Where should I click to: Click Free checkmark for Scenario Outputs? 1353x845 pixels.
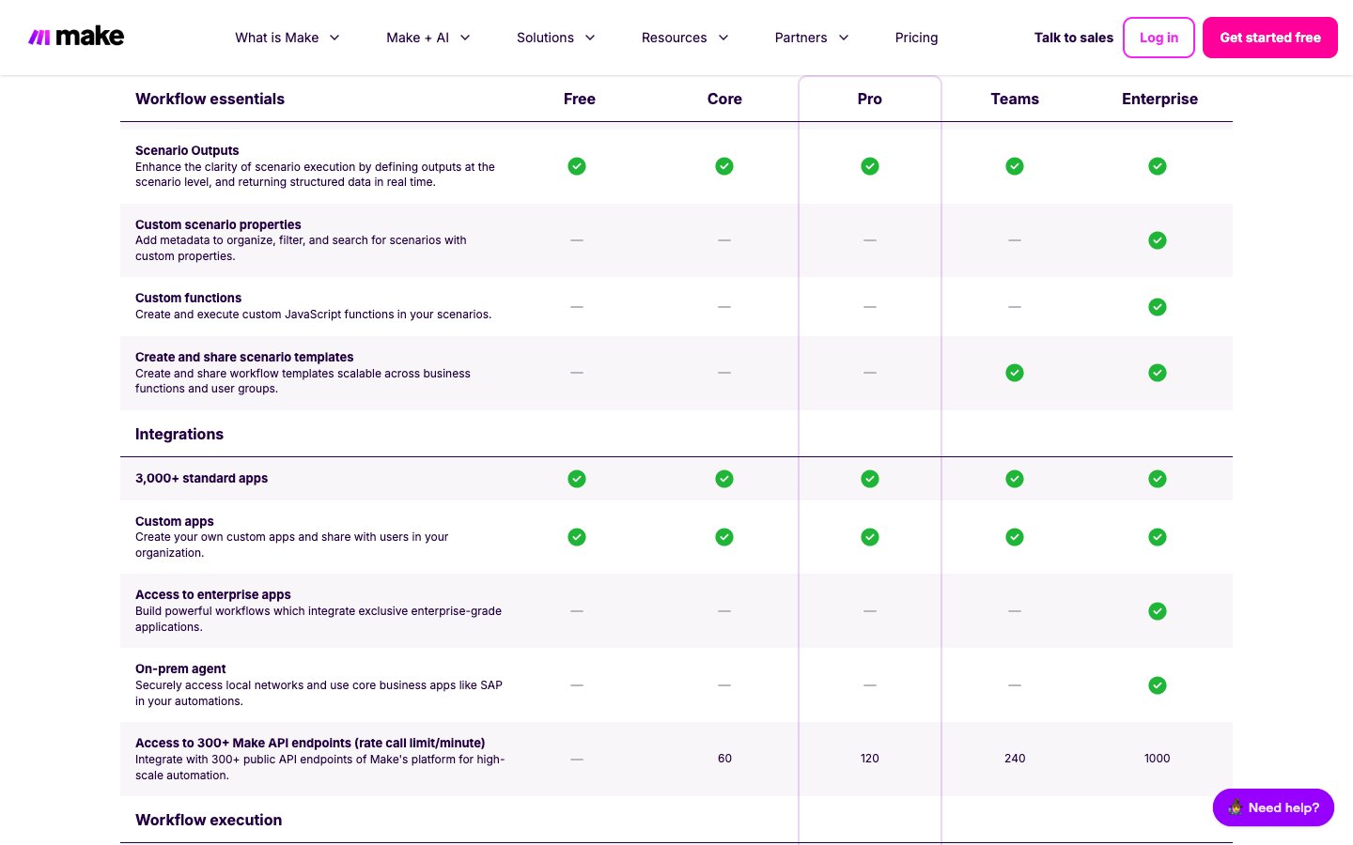pos(577,166)
